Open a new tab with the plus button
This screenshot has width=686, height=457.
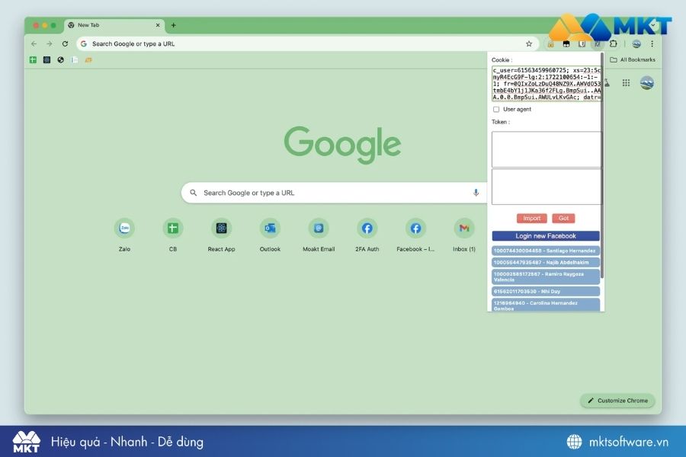pyautogui.click(x=174, y=24)
